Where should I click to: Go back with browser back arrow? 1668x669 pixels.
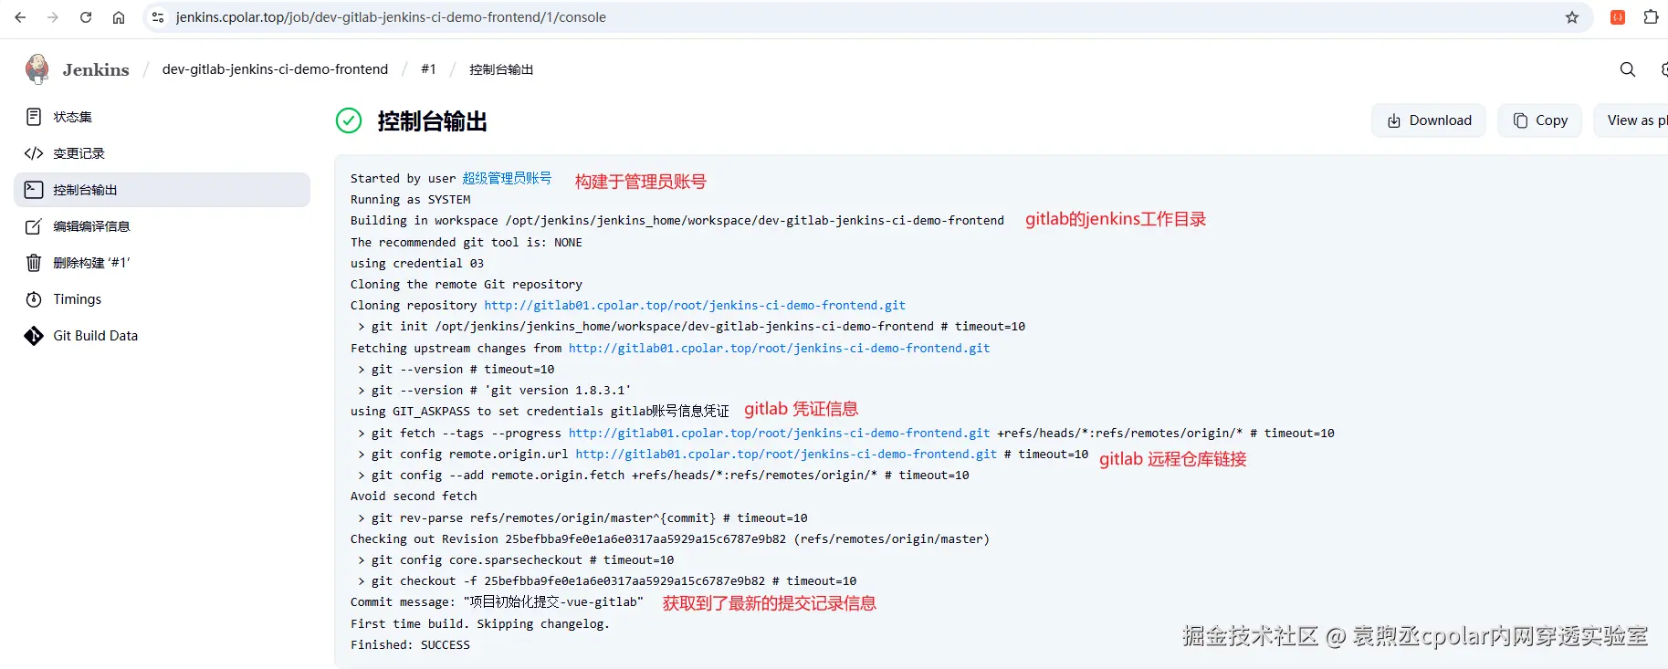pyautogui.click(x=20, y=17)
